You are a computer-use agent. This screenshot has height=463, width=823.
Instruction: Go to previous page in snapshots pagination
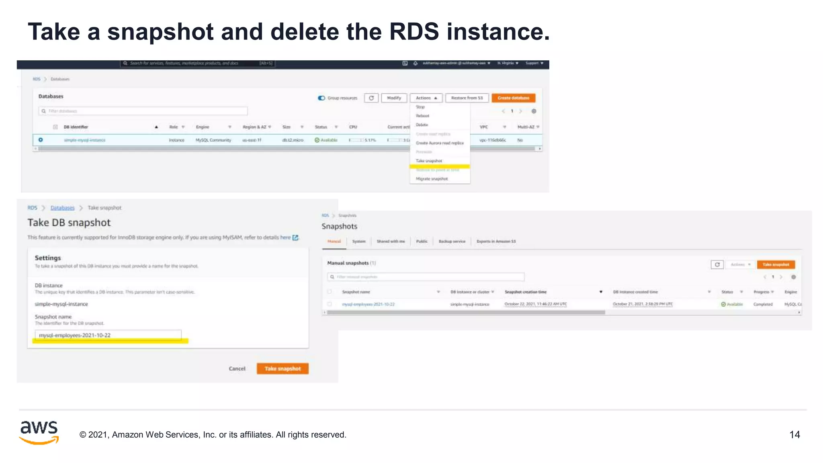pos(765,277)
